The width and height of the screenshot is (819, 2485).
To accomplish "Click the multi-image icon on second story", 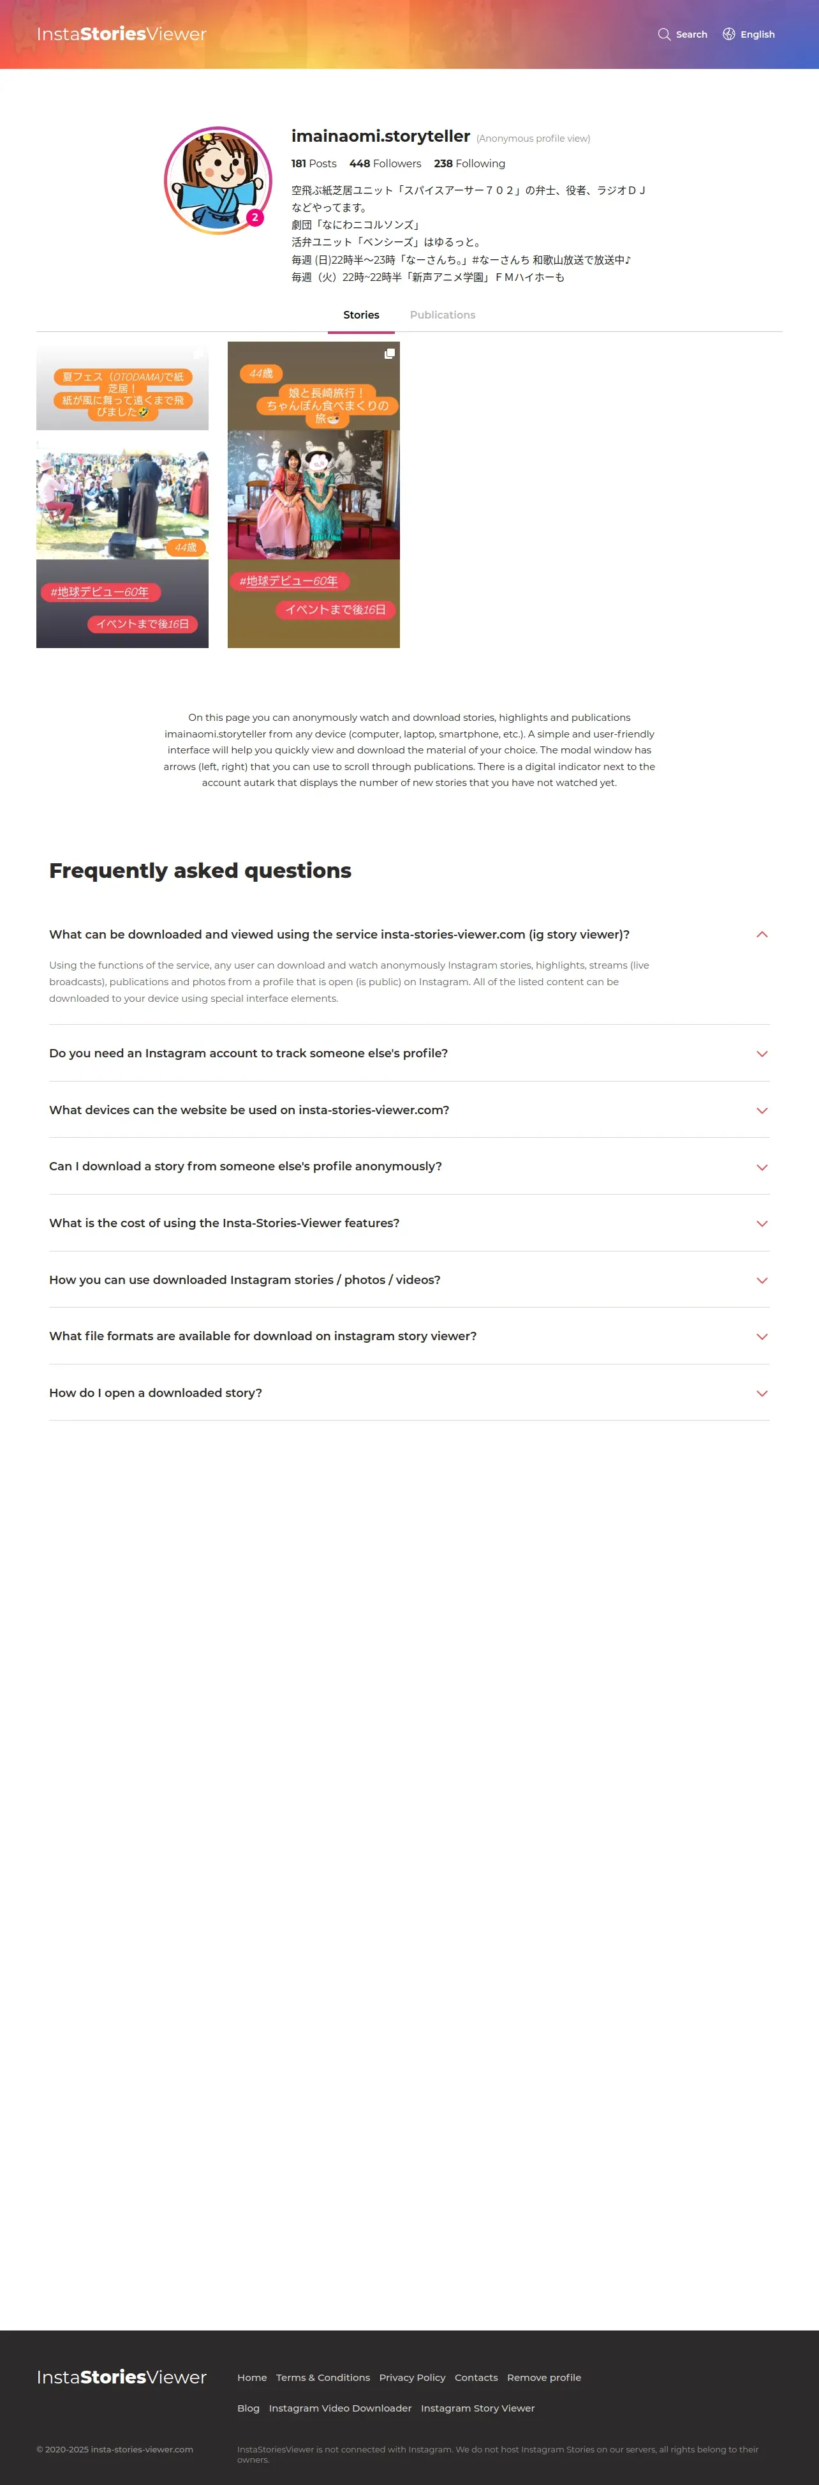I will 389,354.
